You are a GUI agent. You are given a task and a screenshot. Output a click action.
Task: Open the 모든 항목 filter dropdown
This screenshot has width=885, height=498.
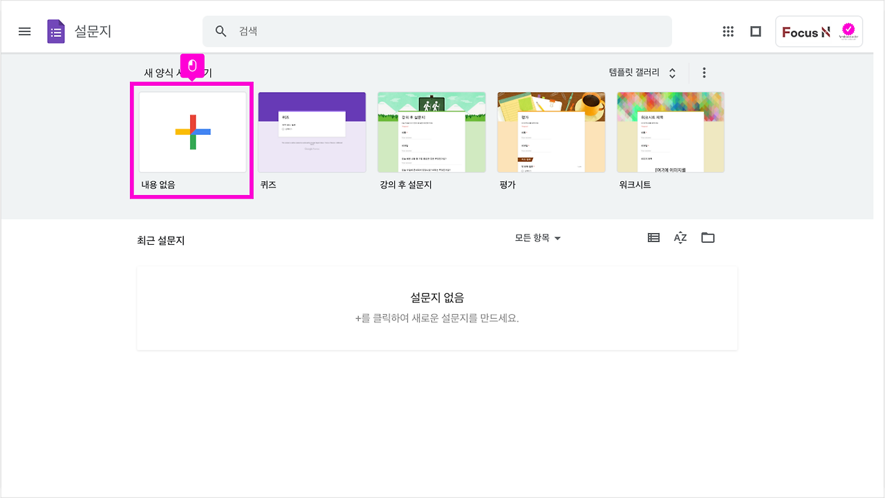coord(538,238)
